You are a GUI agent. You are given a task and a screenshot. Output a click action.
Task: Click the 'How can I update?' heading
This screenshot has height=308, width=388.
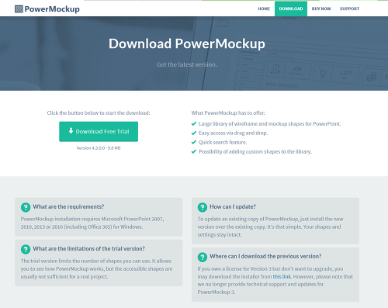pos(233,206)
